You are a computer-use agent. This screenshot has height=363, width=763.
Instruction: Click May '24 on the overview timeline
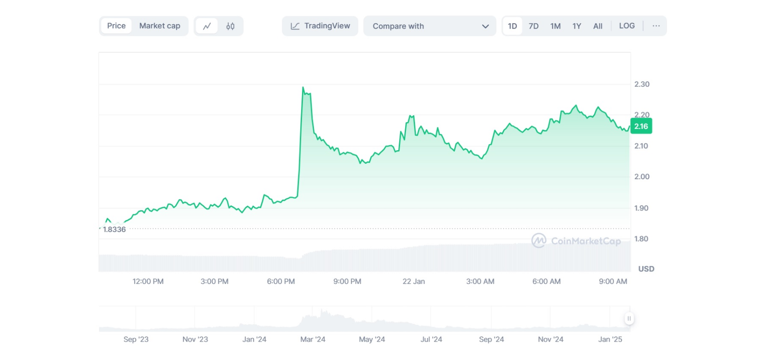372,339
